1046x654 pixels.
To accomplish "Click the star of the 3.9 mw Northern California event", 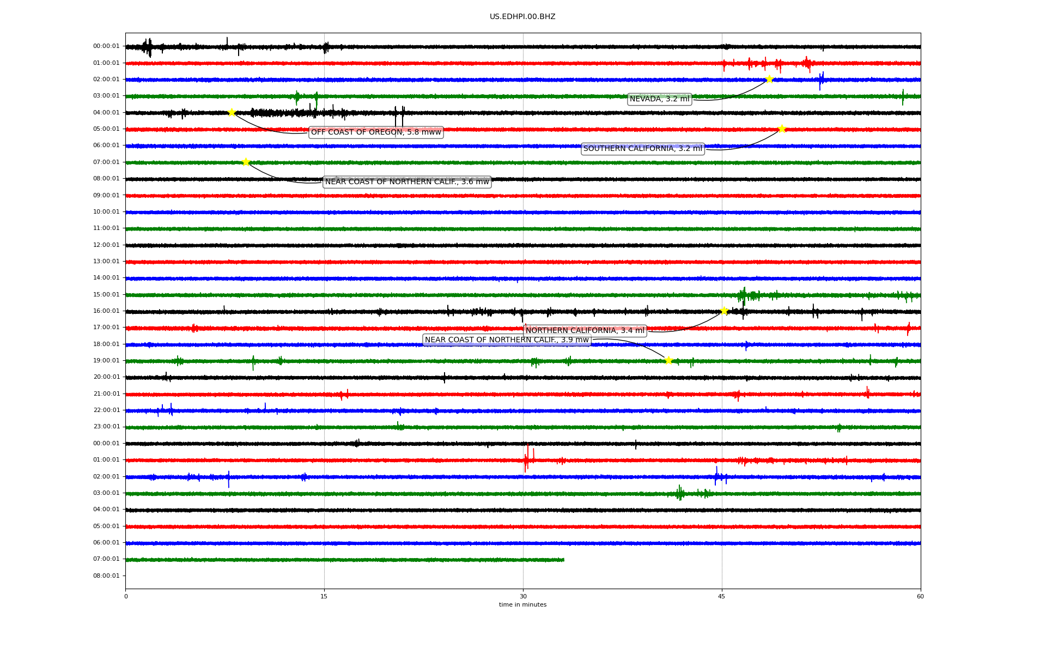I will 668,360.
